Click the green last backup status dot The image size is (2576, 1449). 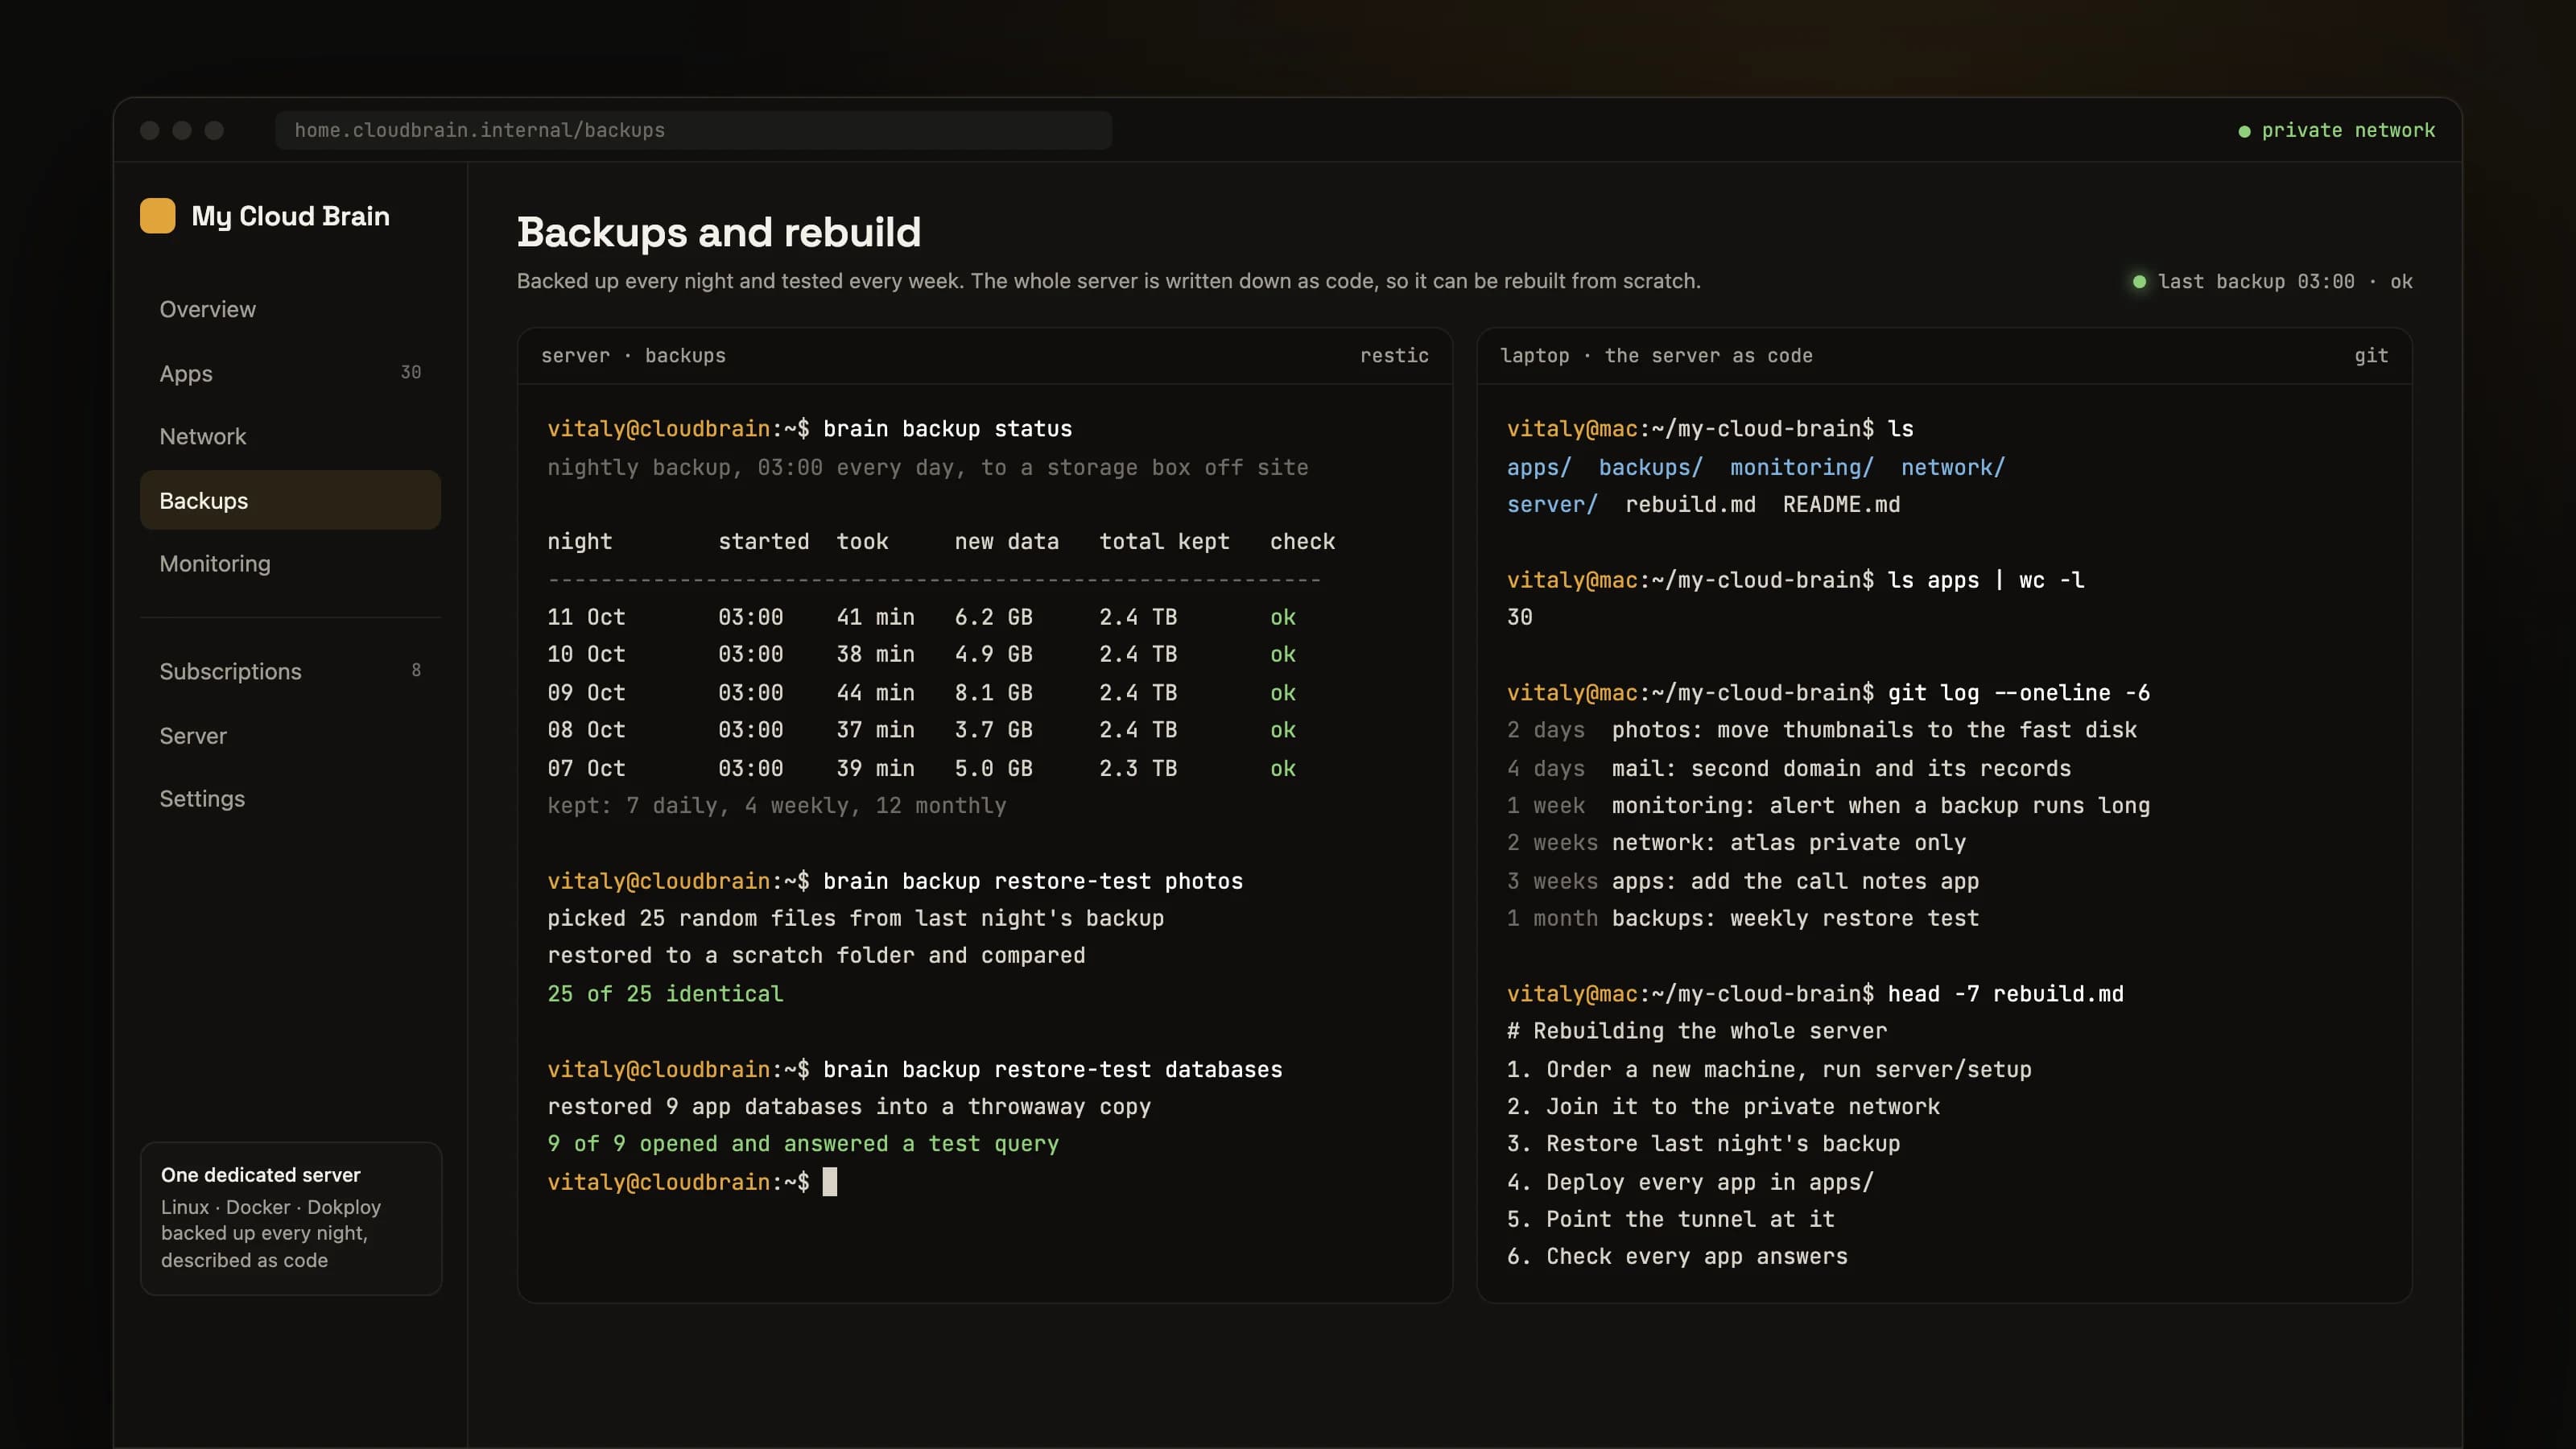(x=2139, y=282)
